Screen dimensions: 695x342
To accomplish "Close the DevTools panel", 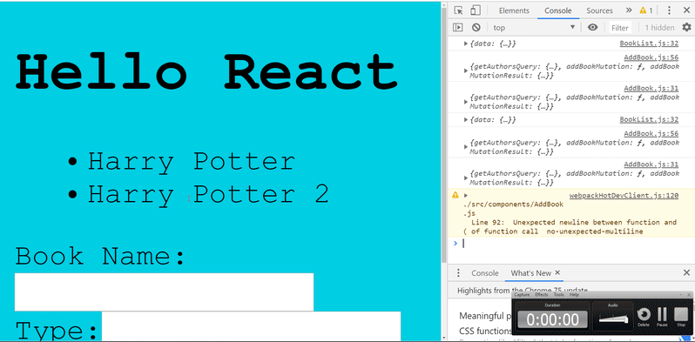I will [x=686, y=10].
